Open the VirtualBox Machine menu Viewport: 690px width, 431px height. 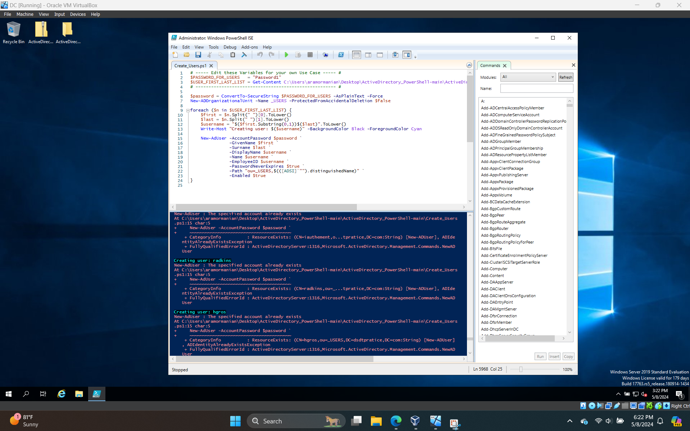[x=25, y=14]
